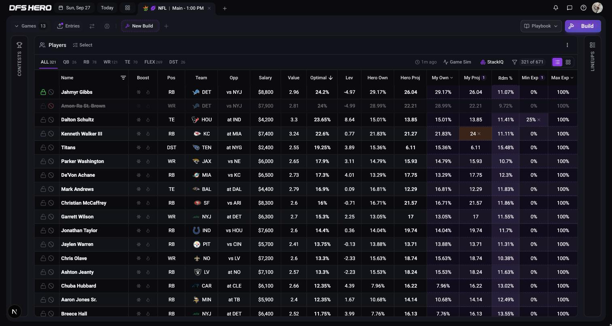Viewport: 612px width, 326px height.
Task: Apply fire boost to Dalton Schultz
Action: coord(148,120)
